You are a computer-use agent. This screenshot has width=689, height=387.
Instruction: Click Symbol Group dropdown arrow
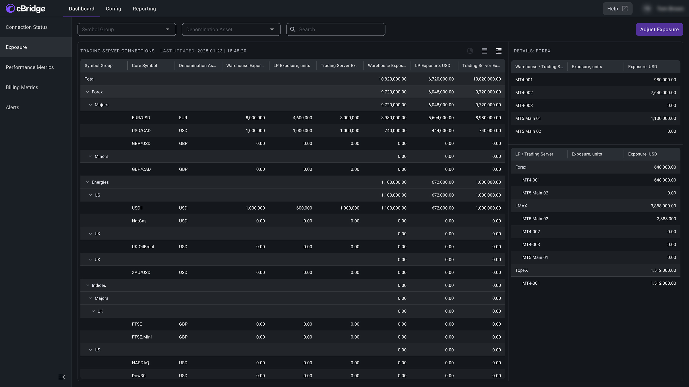pyautogui.click(x=168, y=29)
